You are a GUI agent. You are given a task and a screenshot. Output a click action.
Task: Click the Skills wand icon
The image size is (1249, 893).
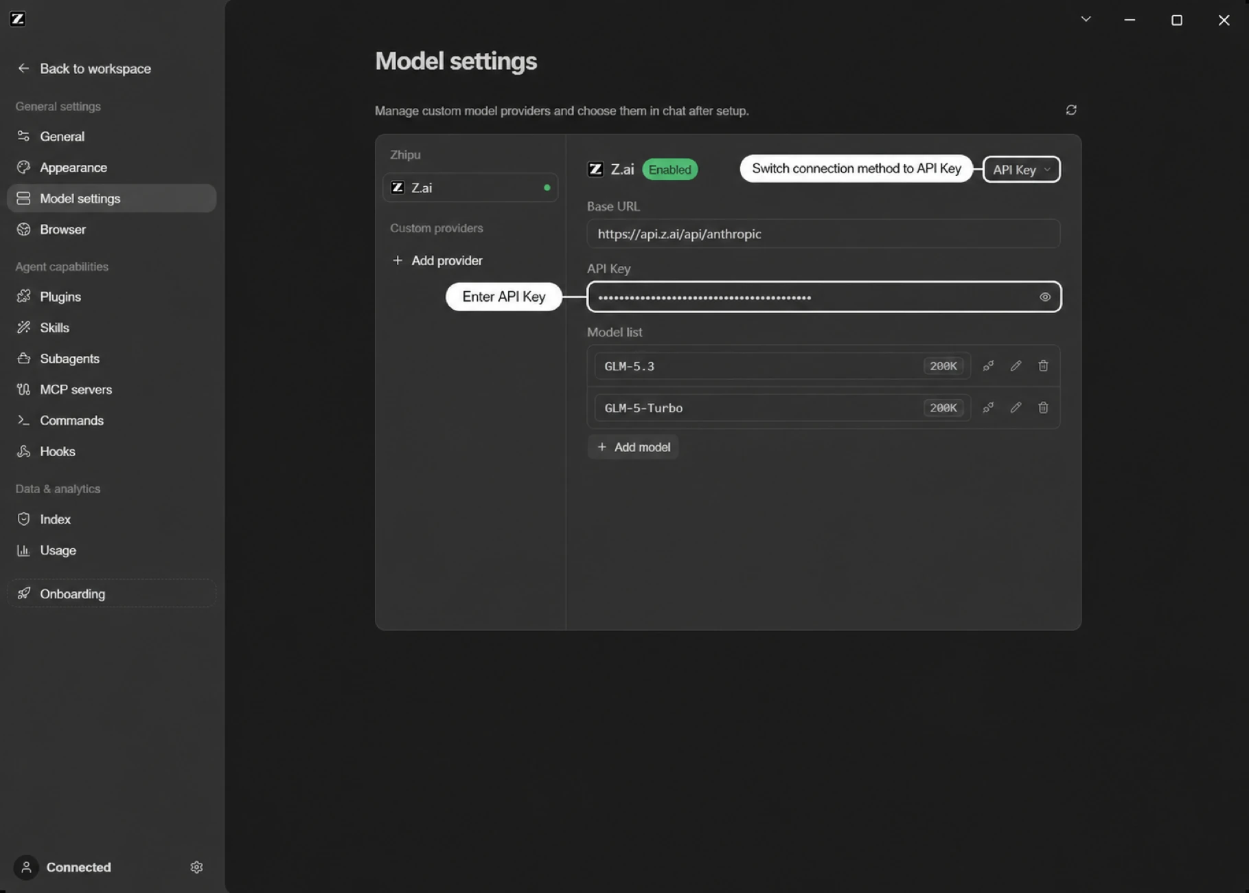point(23,327)
